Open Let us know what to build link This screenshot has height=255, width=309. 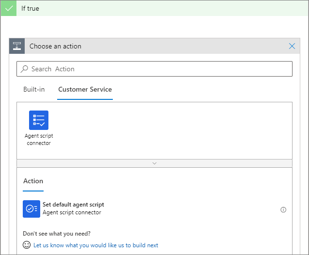(x=95, y=245)
